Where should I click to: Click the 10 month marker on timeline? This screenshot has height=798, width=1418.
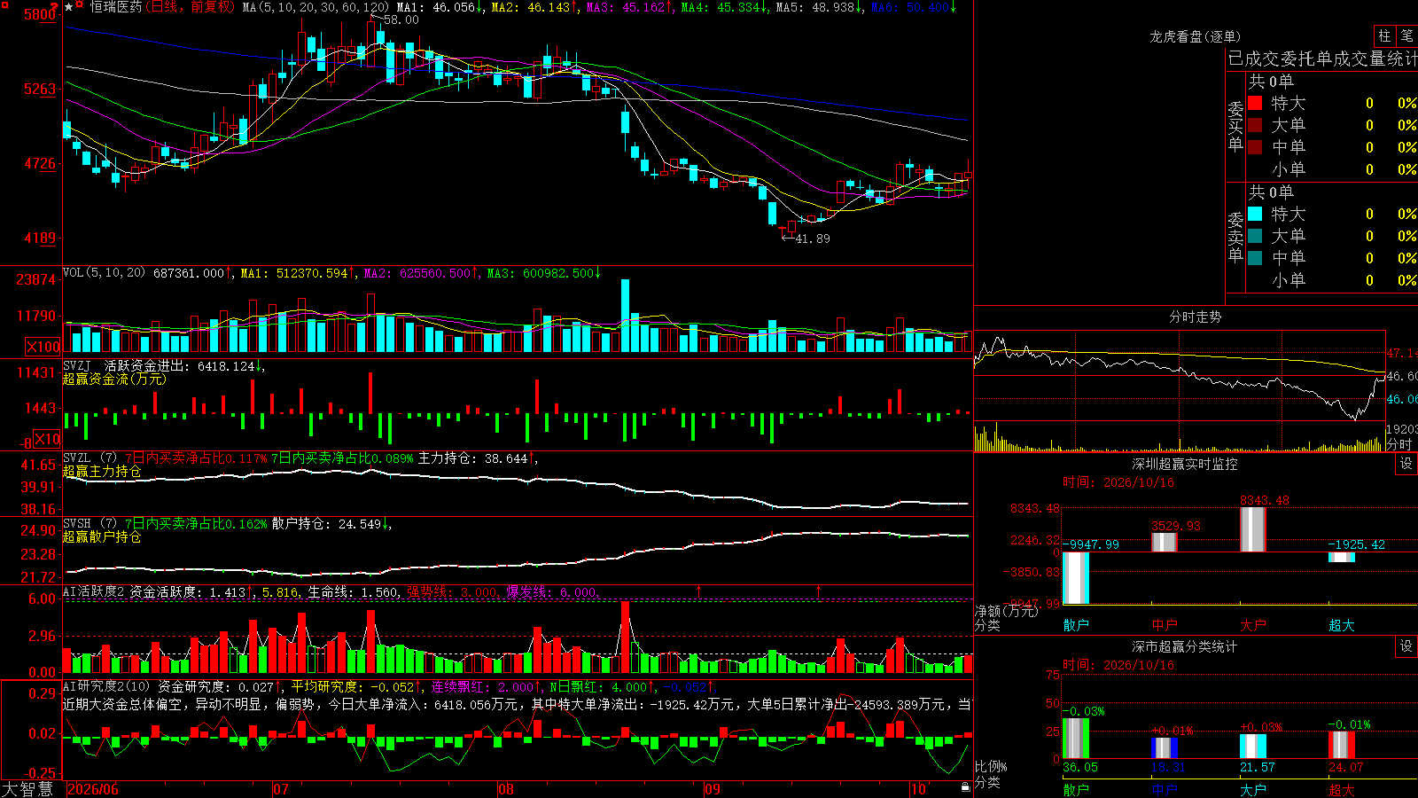[918, 789]
